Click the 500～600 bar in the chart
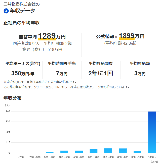 (x=79, y=152)
